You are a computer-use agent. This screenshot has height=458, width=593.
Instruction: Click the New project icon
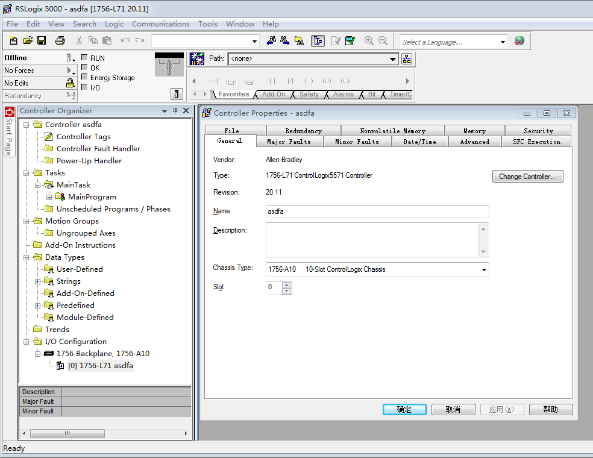tap(14, 41)
